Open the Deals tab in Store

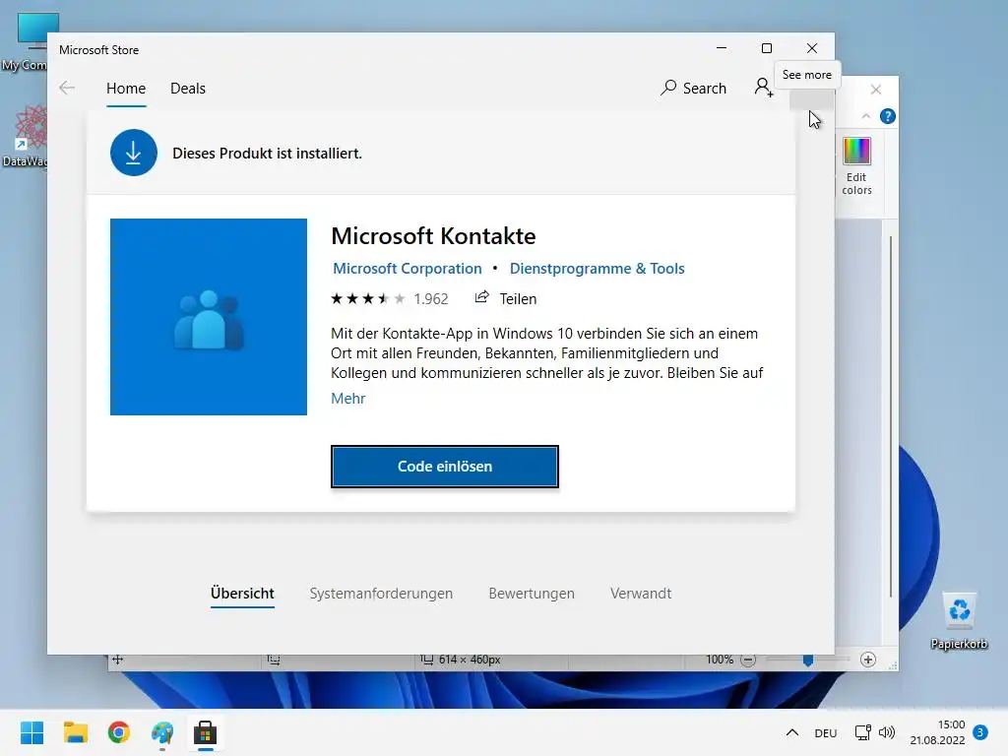[188, 88]
